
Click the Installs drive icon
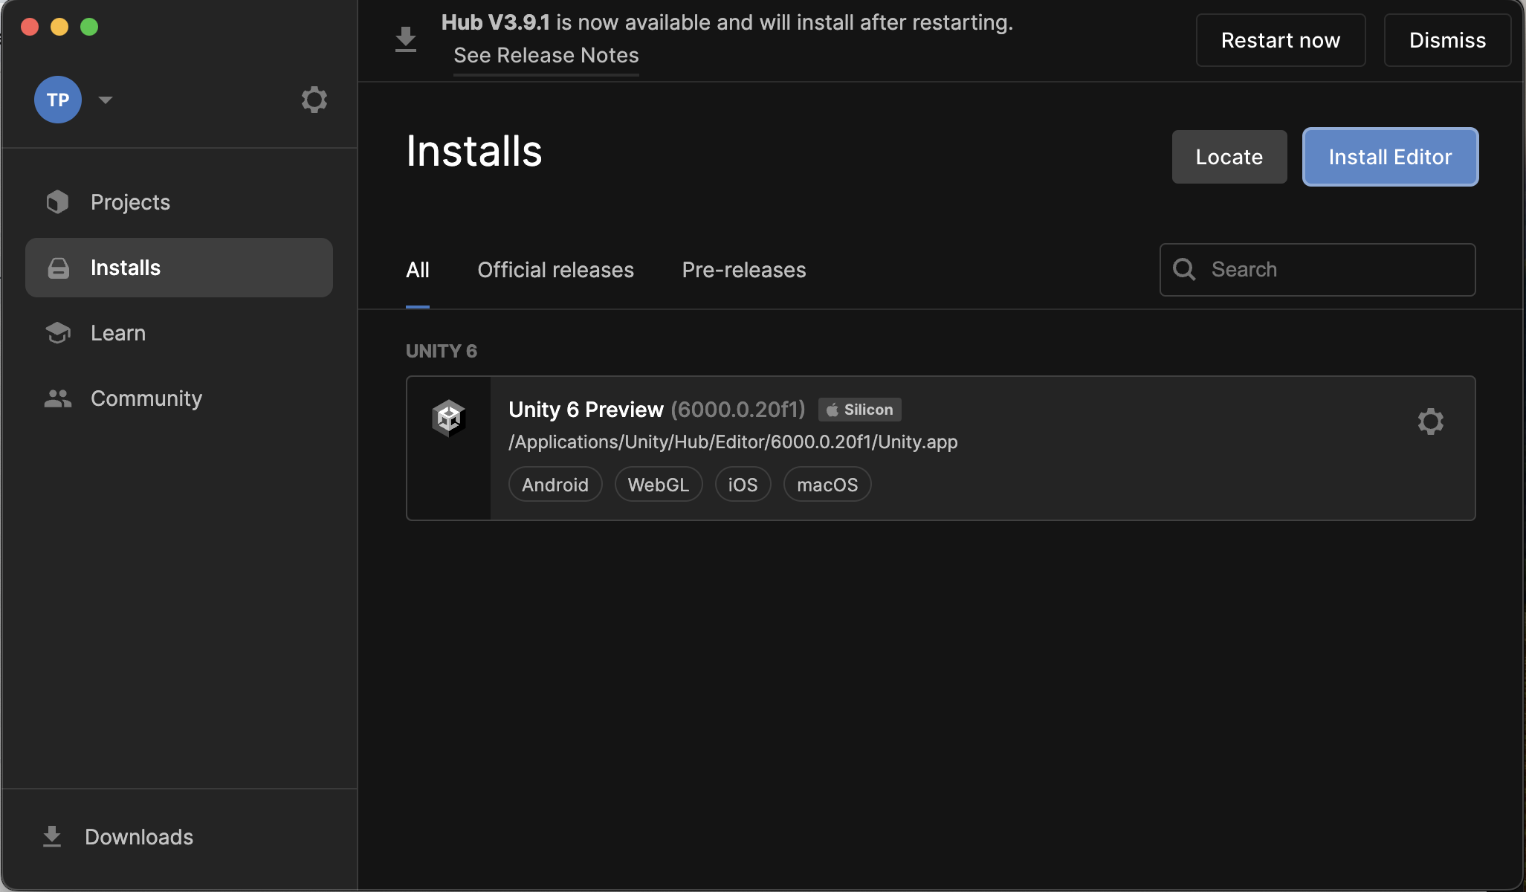[59, 268]
